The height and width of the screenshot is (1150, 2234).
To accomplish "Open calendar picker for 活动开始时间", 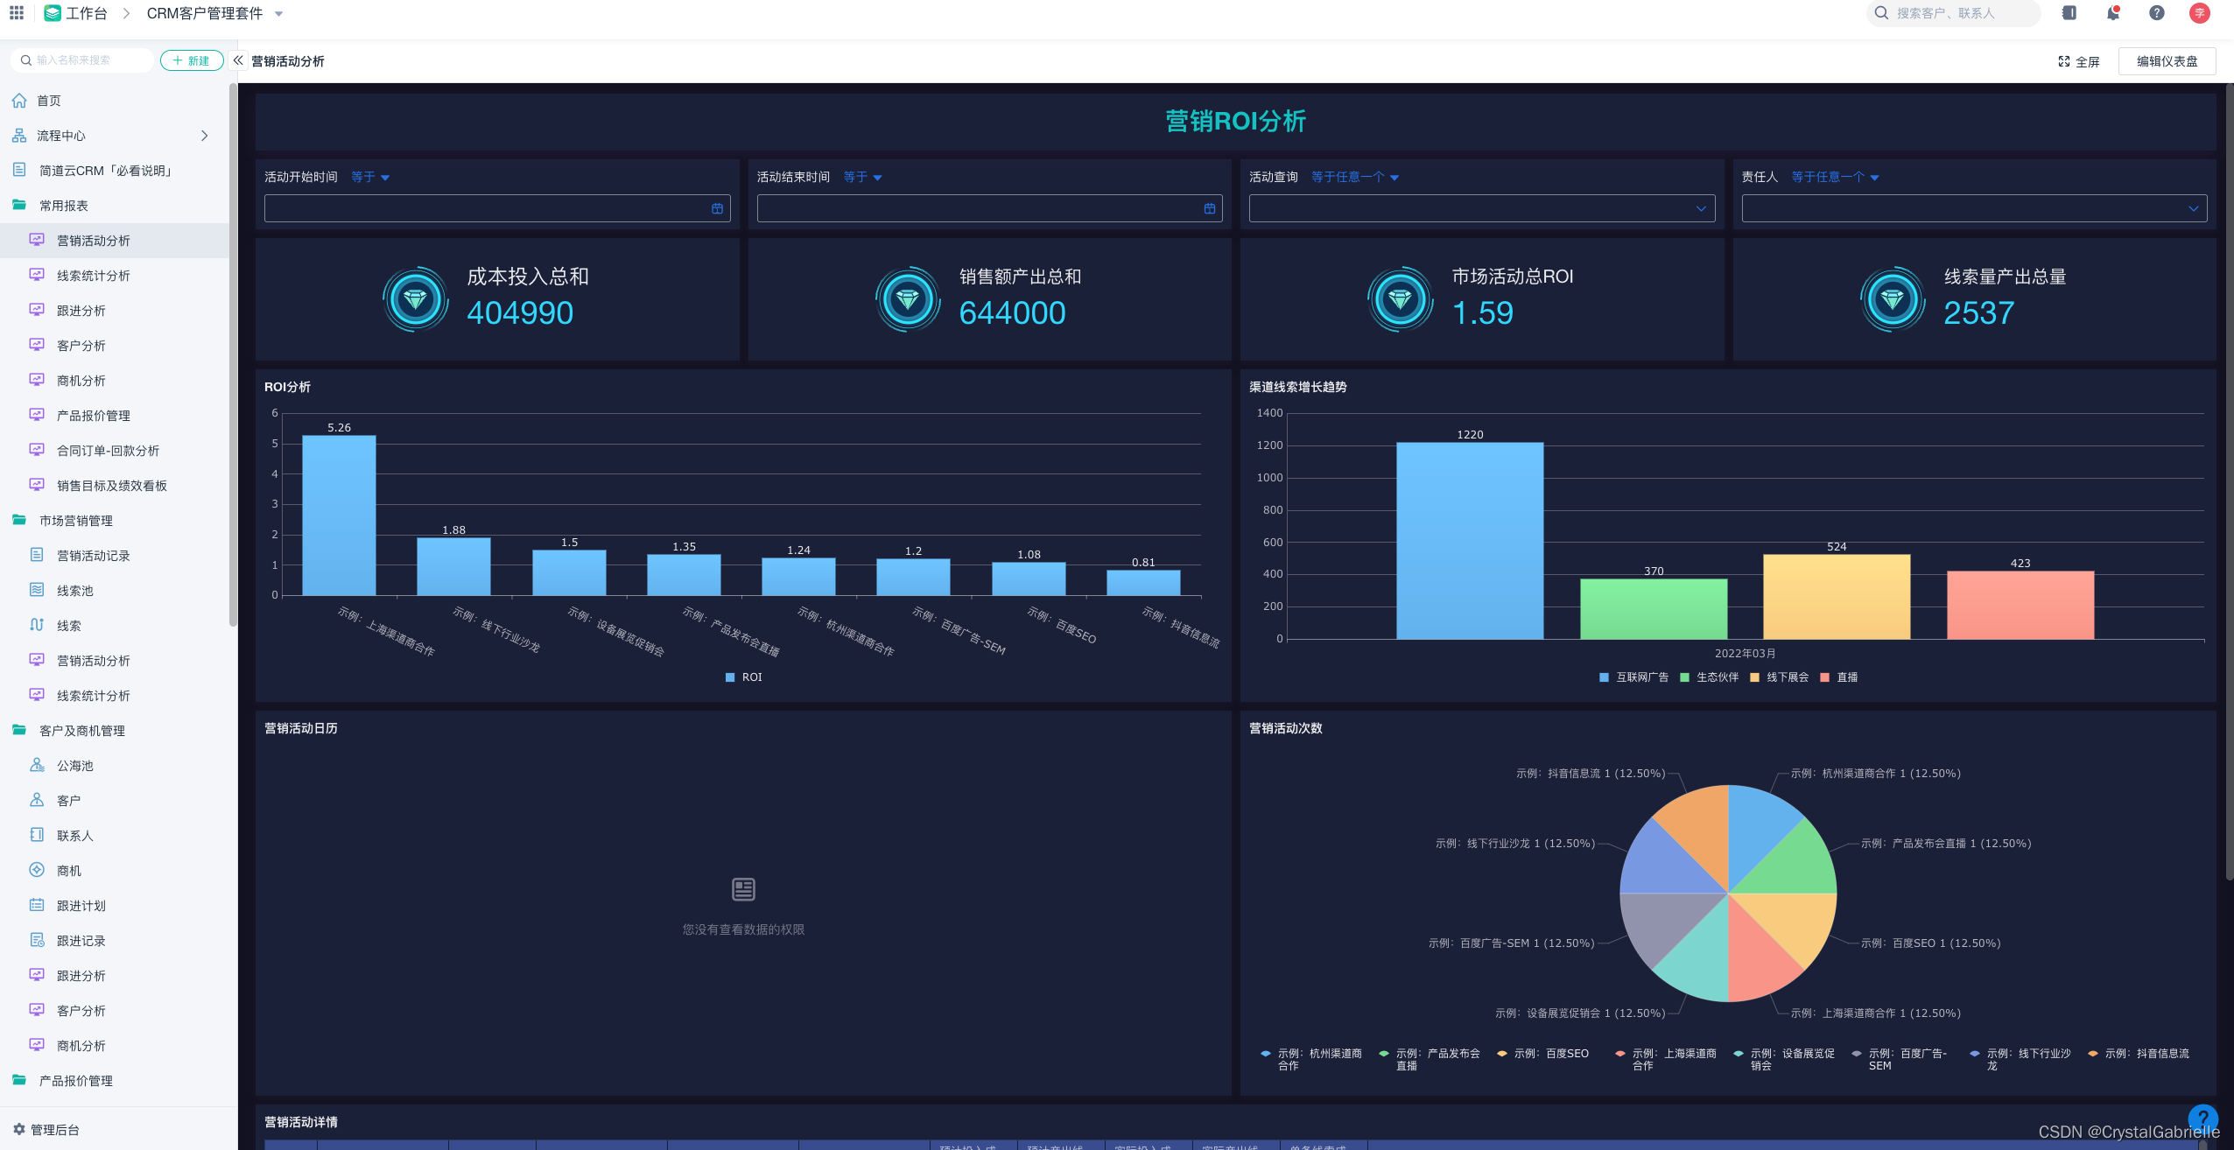I will tap(717, 208).
